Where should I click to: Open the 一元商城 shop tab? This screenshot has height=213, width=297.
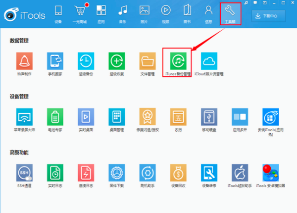(x=80, y=14)
